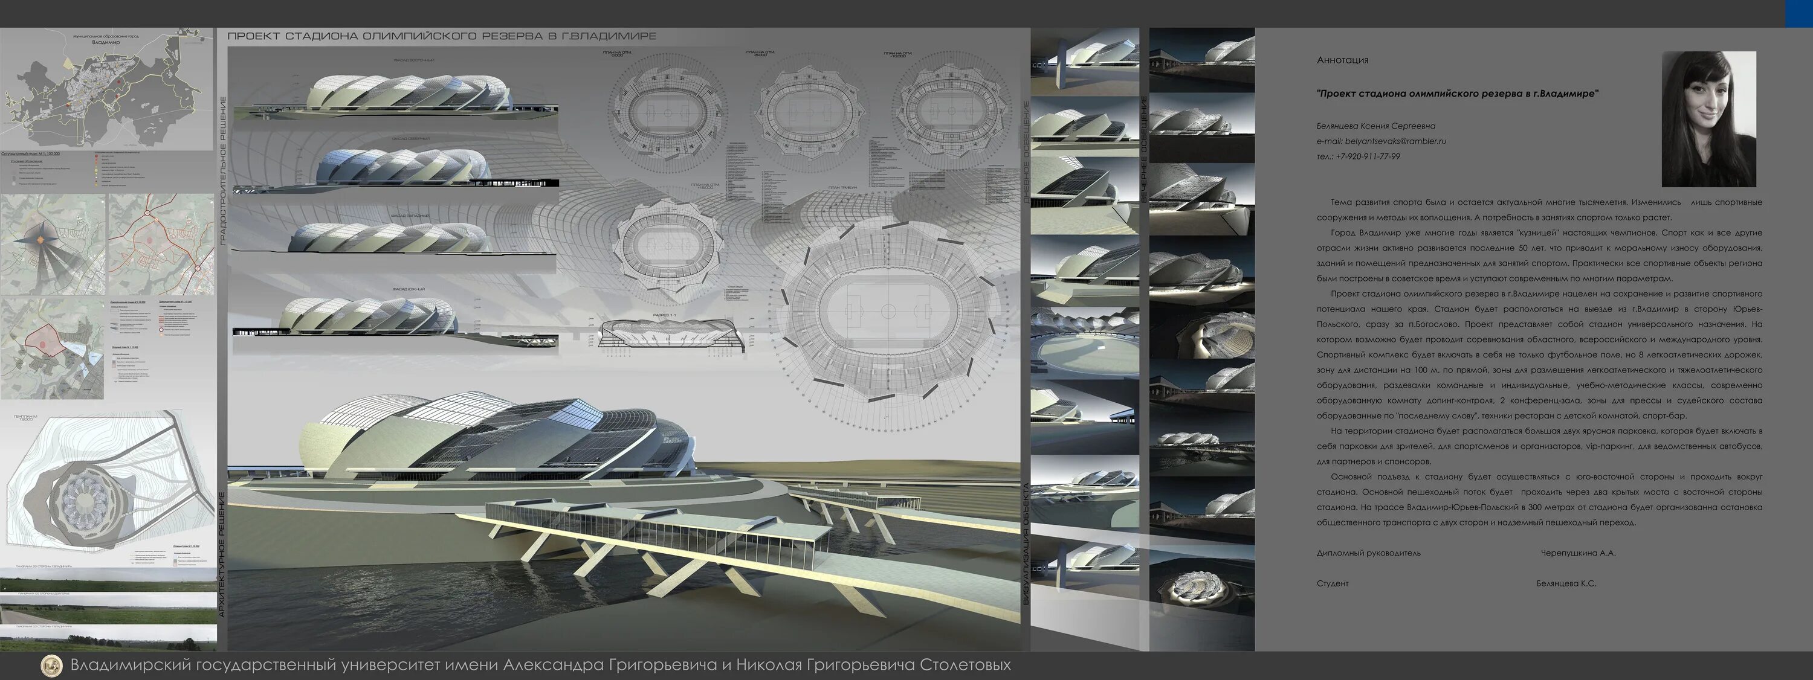This screenshot has width=1813, height=680.
Task: Click the vertical 'АРХИТЕКТУРНОЕ РЕШЕНИЕ' label
Action: 222,555
